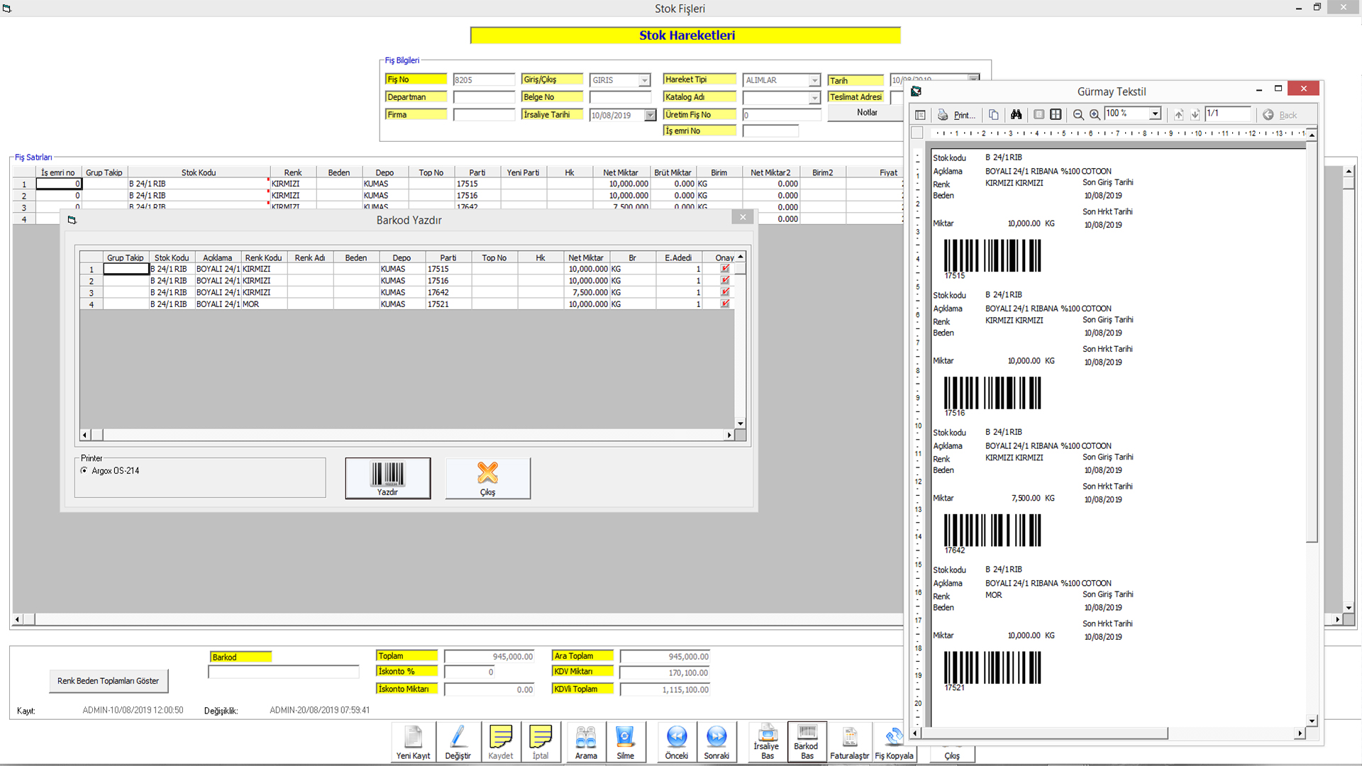Click the Barkod Bas toolbar icon
Image resolution: width=1362 pixels, height=766 pixels.
click(807, 742)
